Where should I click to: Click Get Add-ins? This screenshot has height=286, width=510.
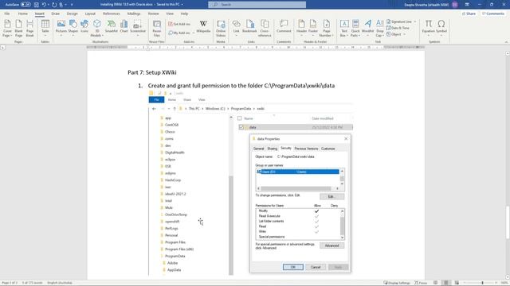179,24
